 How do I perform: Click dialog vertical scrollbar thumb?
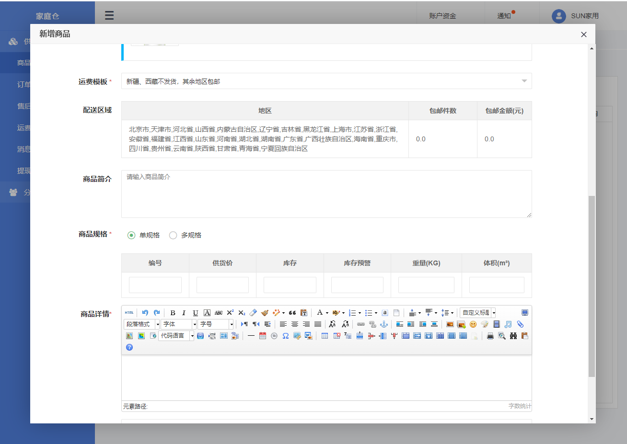click(x=592, y=286)
